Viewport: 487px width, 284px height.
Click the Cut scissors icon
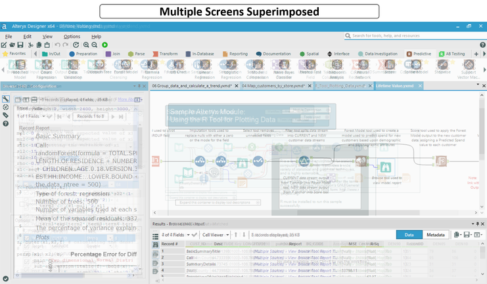click(x=30, y=45)
